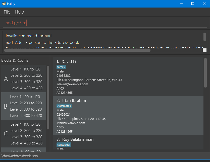Click Block A Level 2: 200 to 220
The height and width of the screenshot is (162, 210).
26,75
